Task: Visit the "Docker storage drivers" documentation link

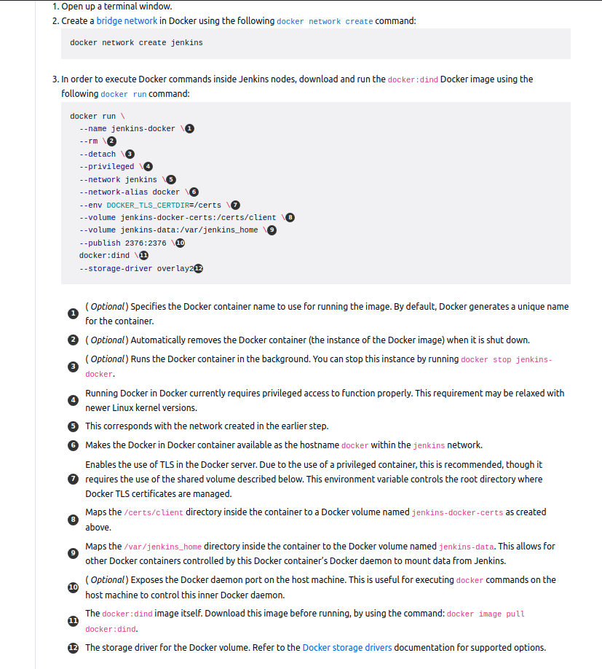Action: point(347,648)
